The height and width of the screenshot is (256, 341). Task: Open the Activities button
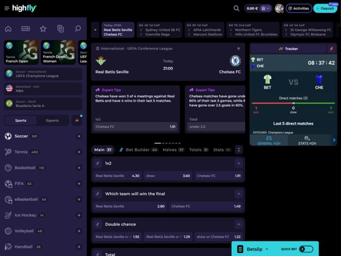(x=299, y=9)
